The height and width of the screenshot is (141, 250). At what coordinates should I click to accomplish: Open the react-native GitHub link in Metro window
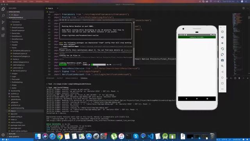[x=80, y=36]
